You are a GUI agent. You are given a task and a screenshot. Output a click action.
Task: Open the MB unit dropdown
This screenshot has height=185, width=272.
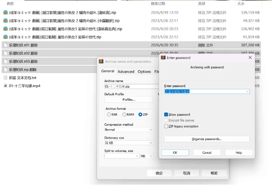click(x=146, y=156)
